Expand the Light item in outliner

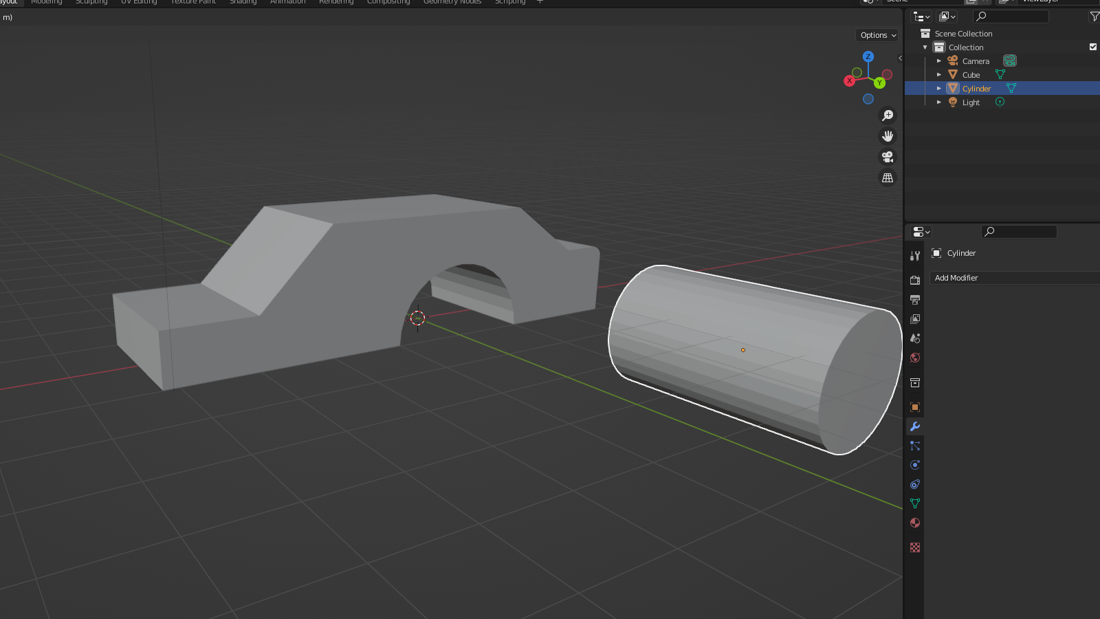[939, 102]
